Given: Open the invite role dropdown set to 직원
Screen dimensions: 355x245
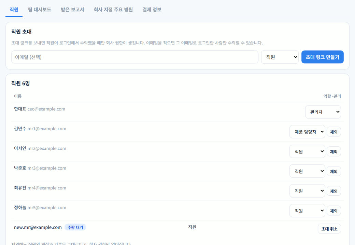Looking at the screenshot, I should [280, 57].
